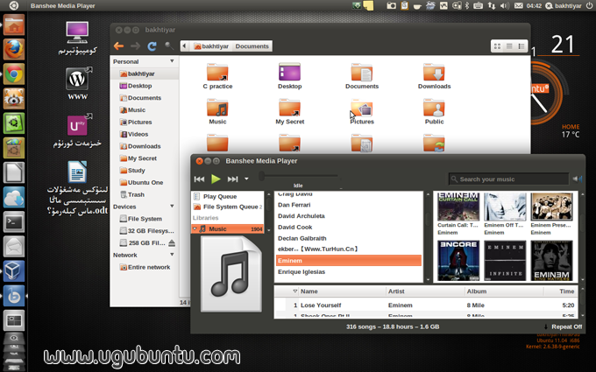The image size is (596, 372).
Task: Sort tracks by Name column
Action: point(341,291)
